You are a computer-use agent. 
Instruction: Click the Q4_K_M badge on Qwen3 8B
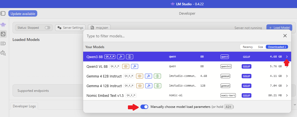tap(110, 56)
